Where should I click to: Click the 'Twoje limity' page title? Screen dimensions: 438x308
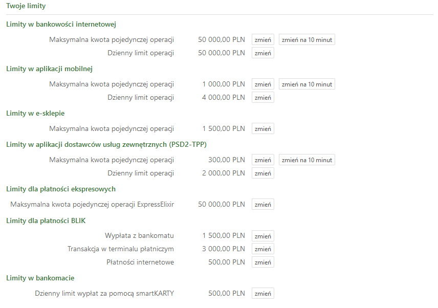[x=26, y=6]
